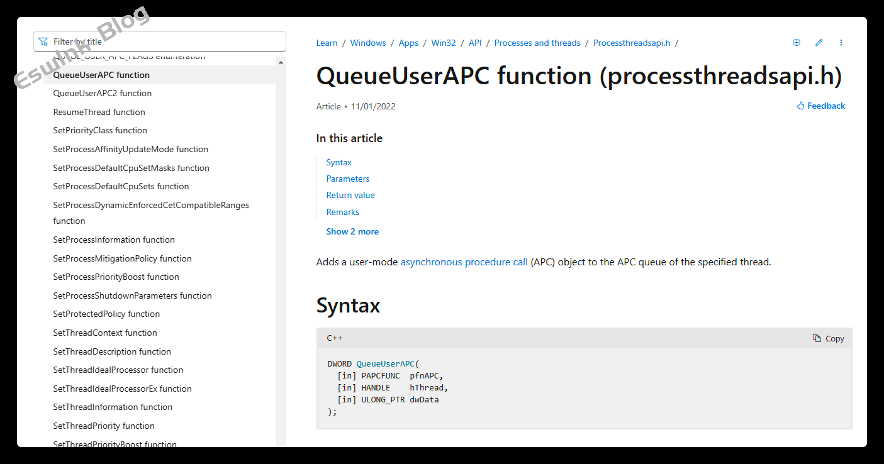Screen dimensions: 884x464
Task: Select QueueUserAPC2 function in sidebar
Action: tap(102, 93)
